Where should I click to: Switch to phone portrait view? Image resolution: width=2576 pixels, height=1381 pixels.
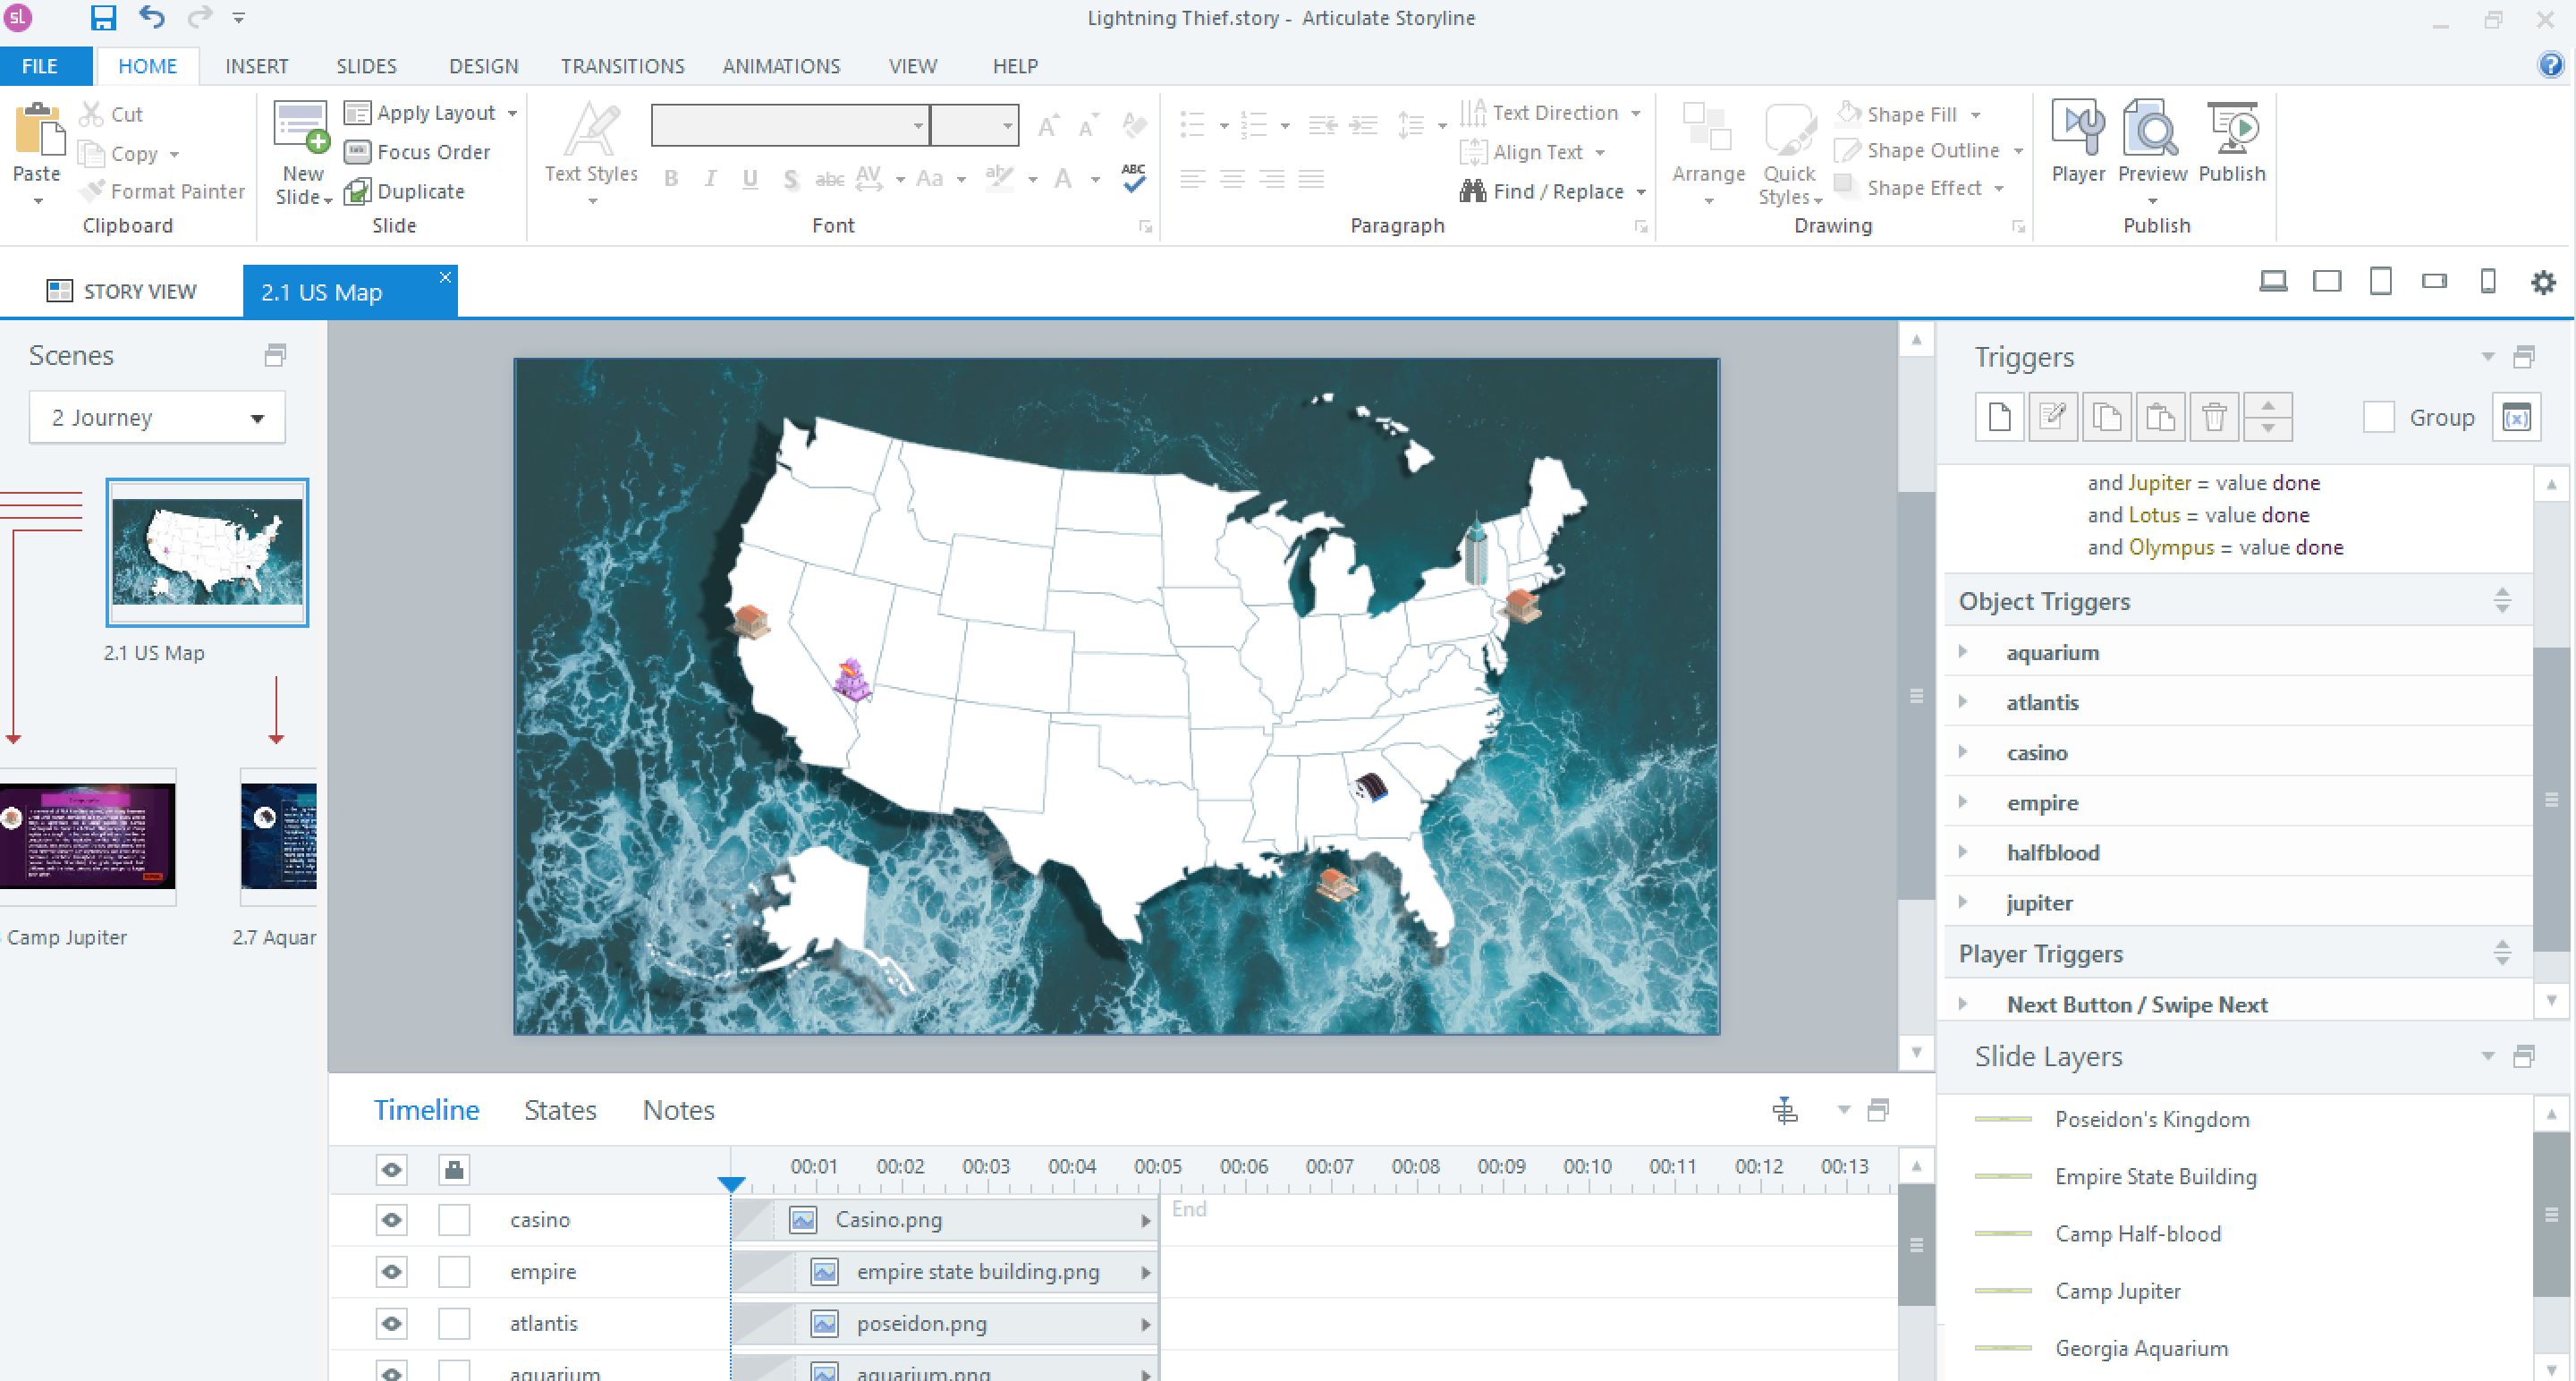point(2488,282)
